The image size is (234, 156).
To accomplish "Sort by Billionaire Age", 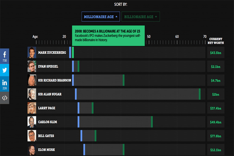I will click(x=140, y=17).
